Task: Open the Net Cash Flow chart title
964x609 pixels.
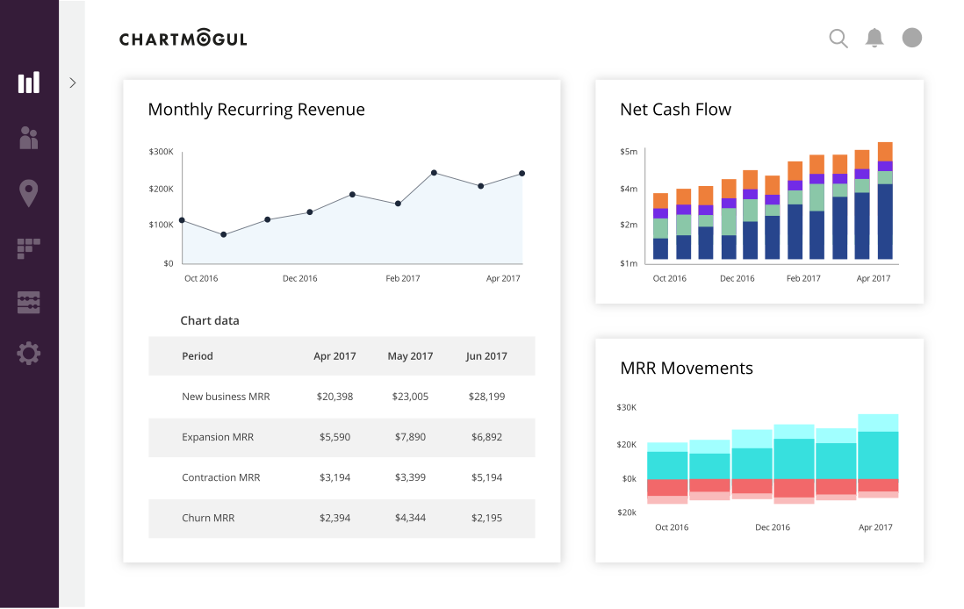Action: point(675,110)
